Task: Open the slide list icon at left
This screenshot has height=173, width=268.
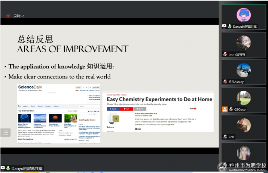Action: (x=5, y=132)
